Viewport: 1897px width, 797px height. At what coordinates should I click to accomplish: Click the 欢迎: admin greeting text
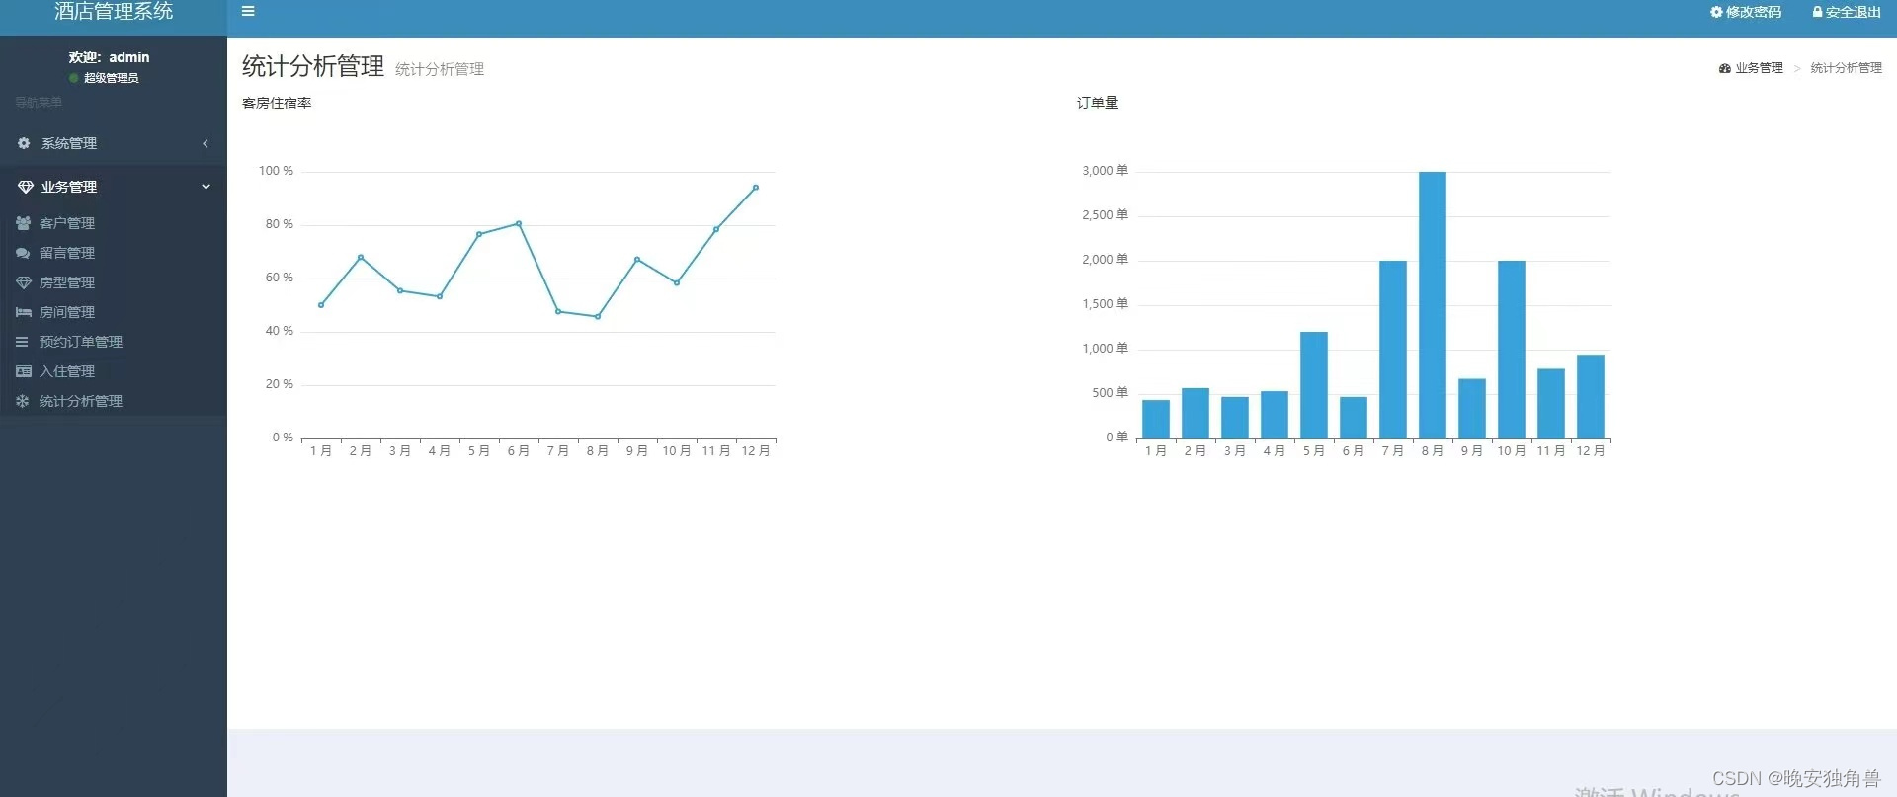click(109, 57)
